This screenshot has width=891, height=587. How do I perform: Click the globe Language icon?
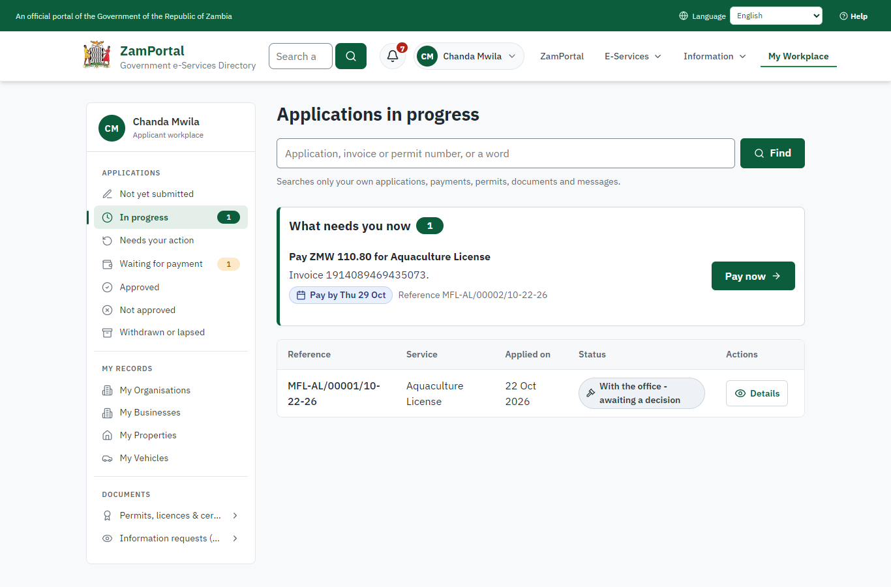pos(684,16)
